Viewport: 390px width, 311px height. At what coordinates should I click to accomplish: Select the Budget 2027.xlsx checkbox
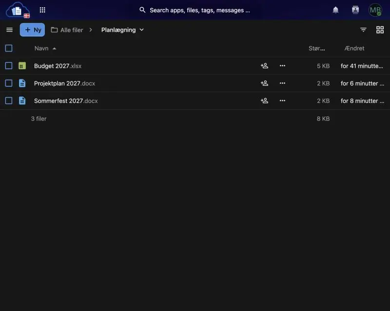[9, 66]
